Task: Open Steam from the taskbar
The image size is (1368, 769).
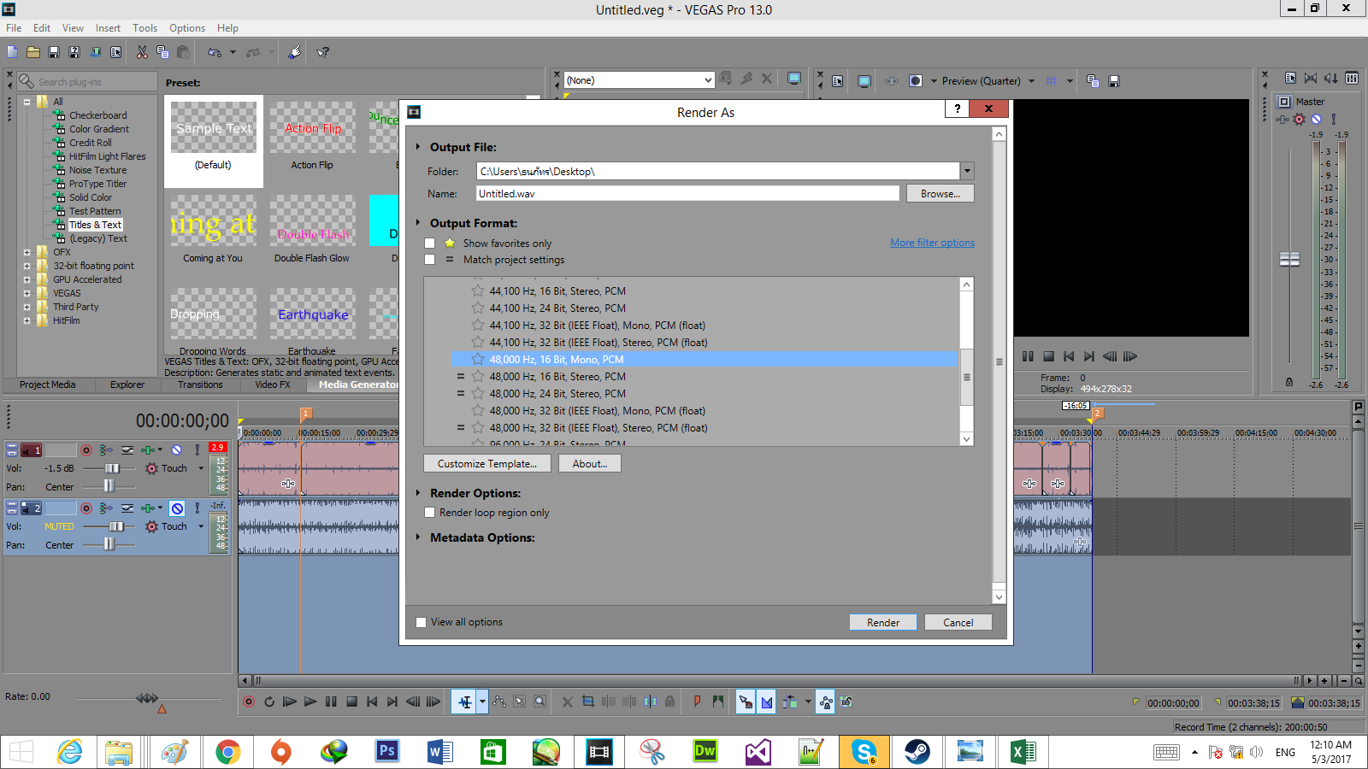Action: point(917,751)
